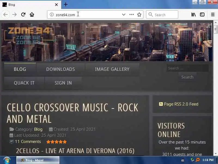Close the Blog tab
The width and height of the screenshot is (218, 164).
pyautogui.click(x=56, y=5)
